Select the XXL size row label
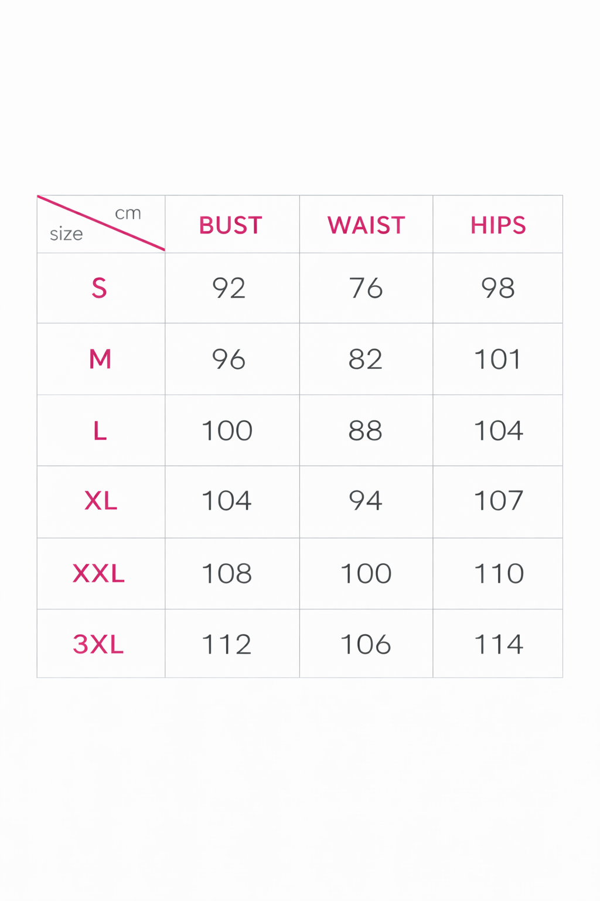Image resolution: width=600 pixels, height=901 pixels. 98,573
